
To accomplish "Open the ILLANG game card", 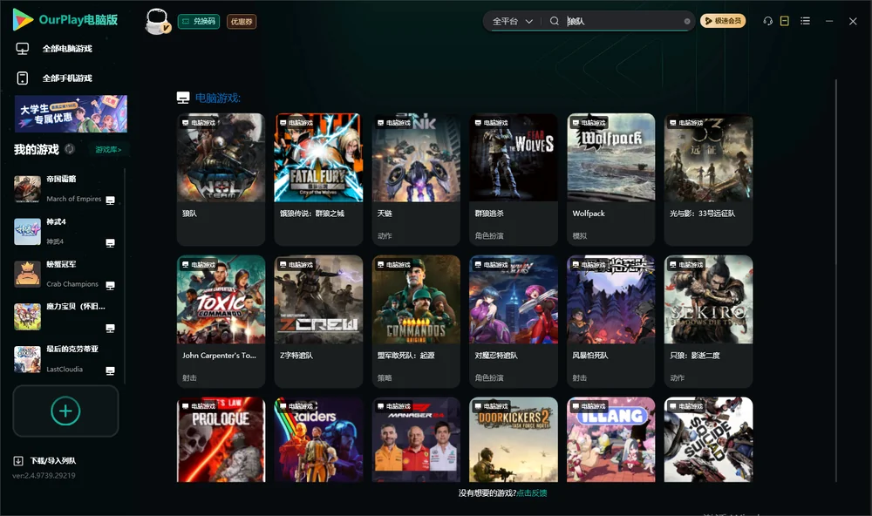I will (611, 439).
